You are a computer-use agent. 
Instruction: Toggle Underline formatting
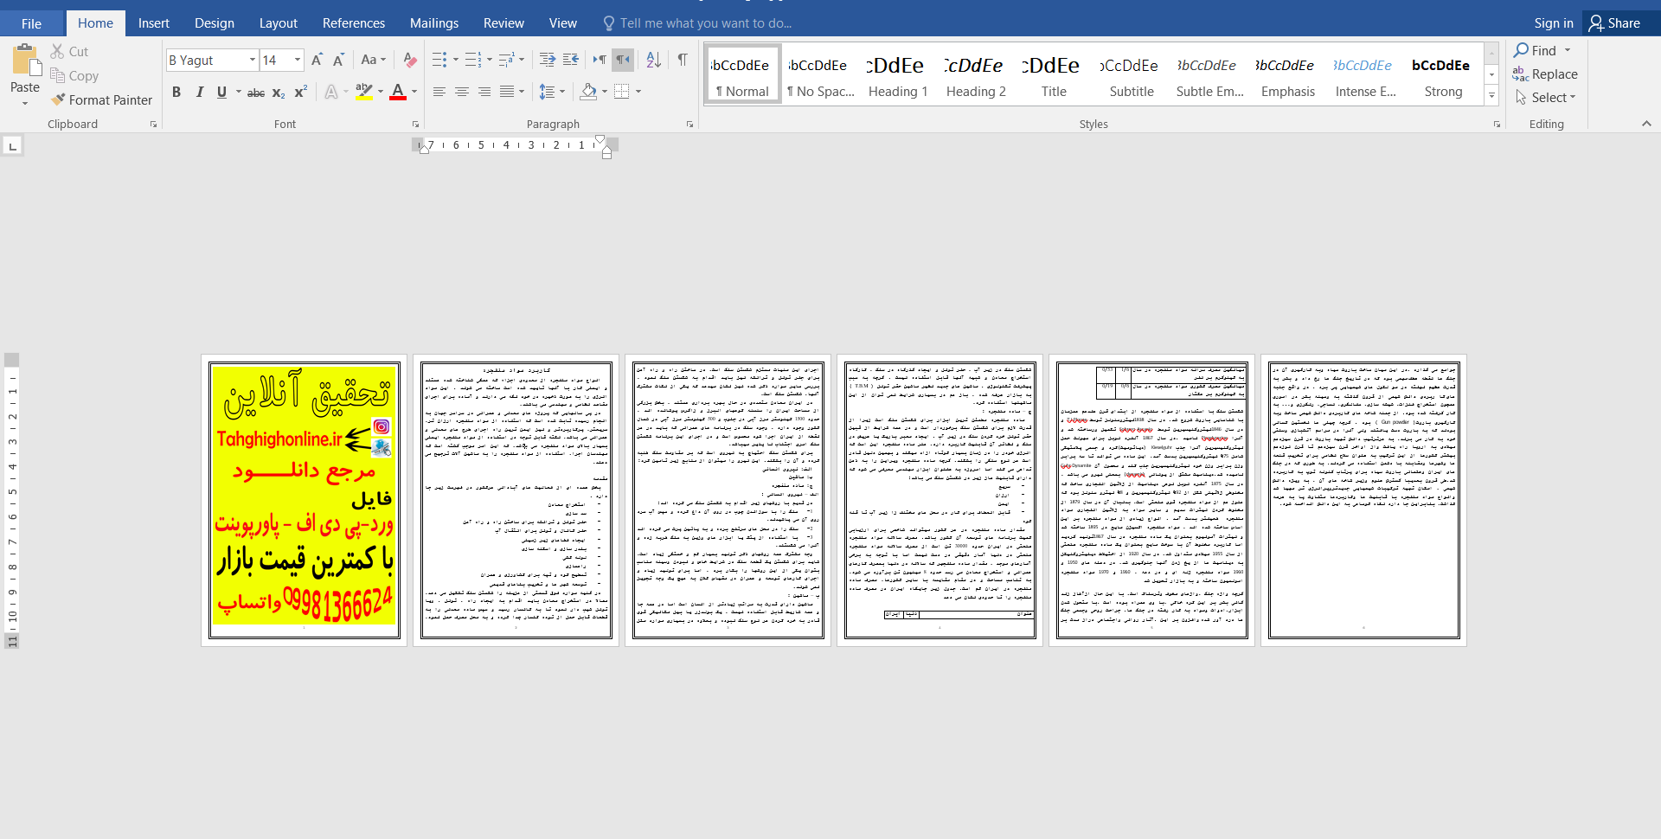(222, 92)
